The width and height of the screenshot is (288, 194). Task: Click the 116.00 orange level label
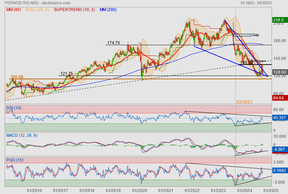pos(17,77)
